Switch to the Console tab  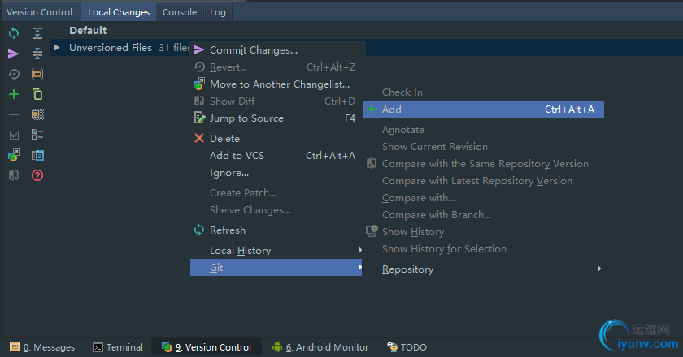pyautogui.click(x=179, y=12)
